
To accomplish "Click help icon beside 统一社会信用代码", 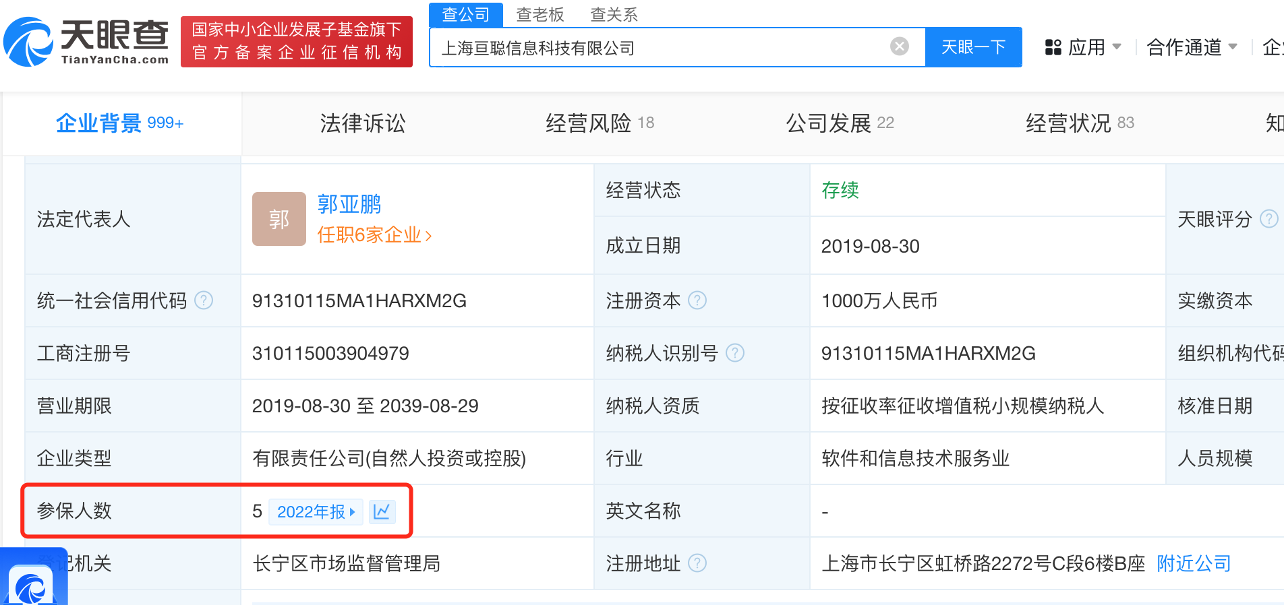I will tap(204, 300).
